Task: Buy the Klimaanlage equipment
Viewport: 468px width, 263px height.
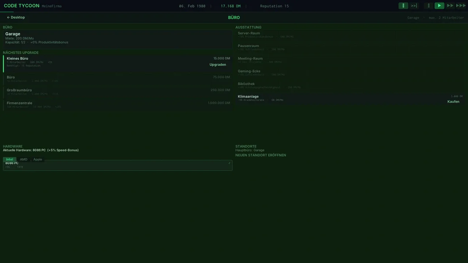Action: click(x=453, y=102)
